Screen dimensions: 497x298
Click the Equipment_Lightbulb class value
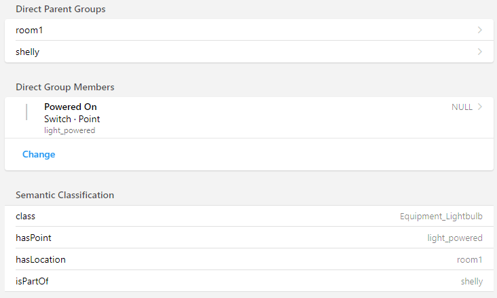coord(441,217)
